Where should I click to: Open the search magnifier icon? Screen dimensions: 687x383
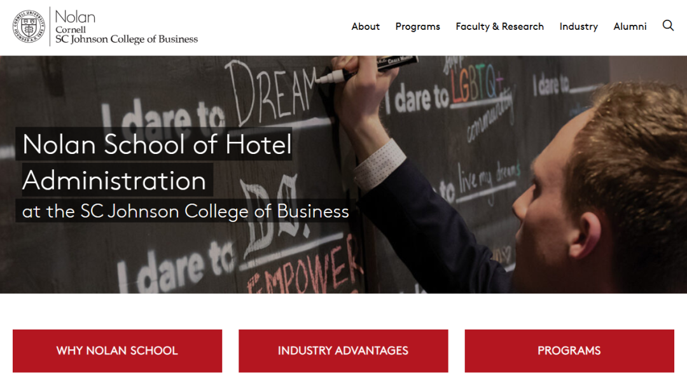click(668, 25)
